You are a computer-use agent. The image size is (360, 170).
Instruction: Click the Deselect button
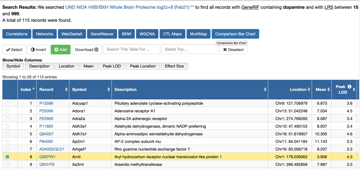(233, 50)
